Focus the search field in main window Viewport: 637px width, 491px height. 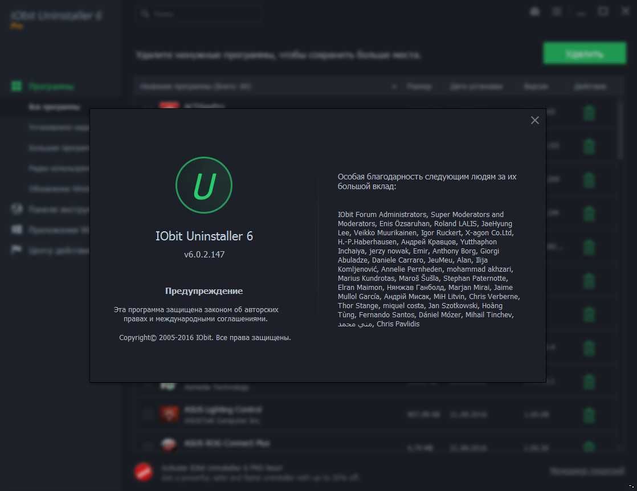click(199, 14)
